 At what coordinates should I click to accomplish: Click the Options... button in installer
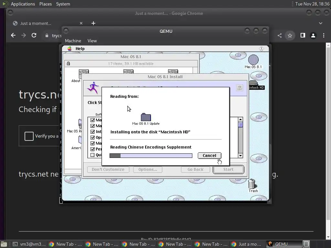[147, 169]
